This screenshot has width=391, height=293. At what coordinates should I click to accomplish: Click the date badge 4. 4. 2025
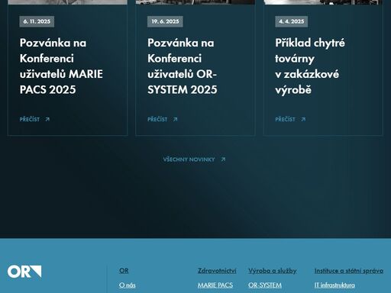(x=291, y=21)
